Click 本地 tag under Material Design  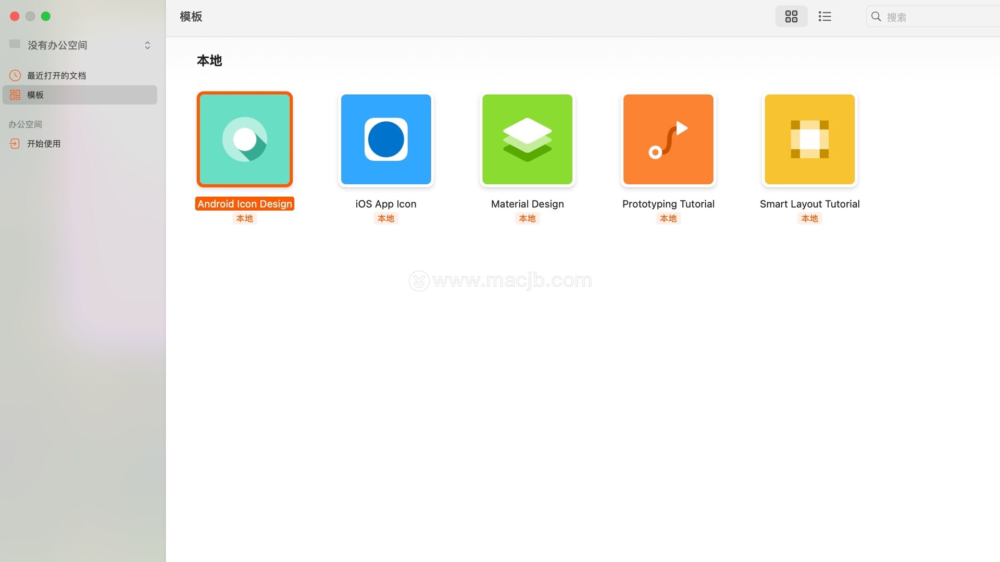pos(527,219)
